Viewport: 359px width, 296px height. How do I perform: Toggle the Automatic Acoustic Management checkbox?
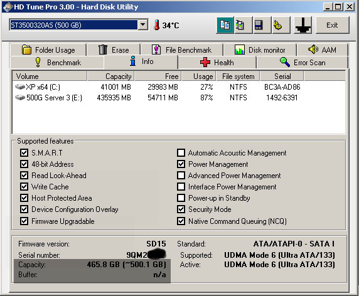click(181, 153)
